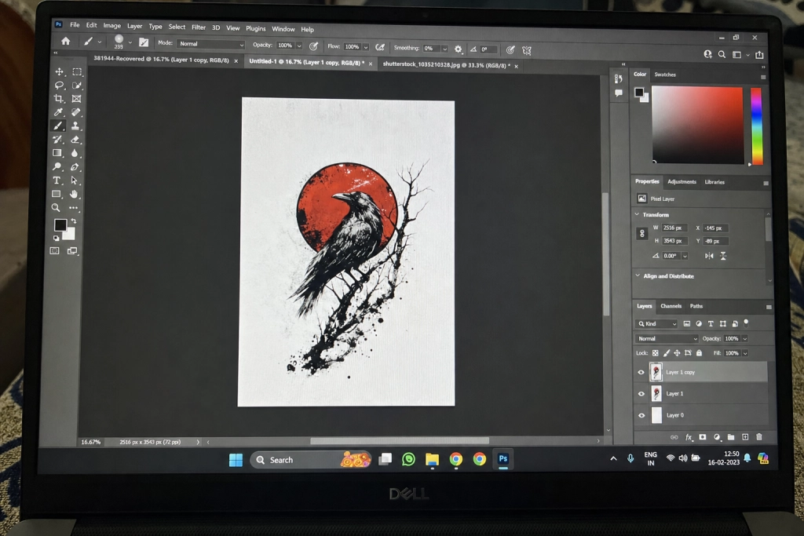Open the Plugins menu

[x=255, y=28]
